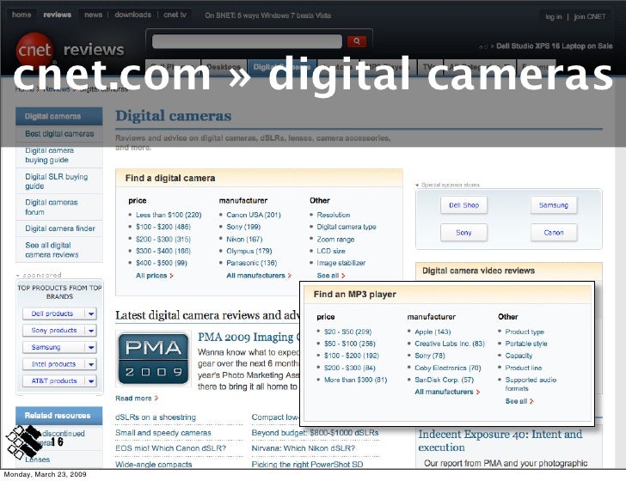
Task: Click inside the CNET search input field
Action: pos(247,41)
